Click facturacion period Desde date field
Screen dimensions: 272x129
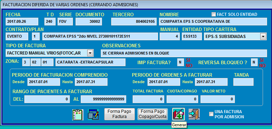(44, 82)
